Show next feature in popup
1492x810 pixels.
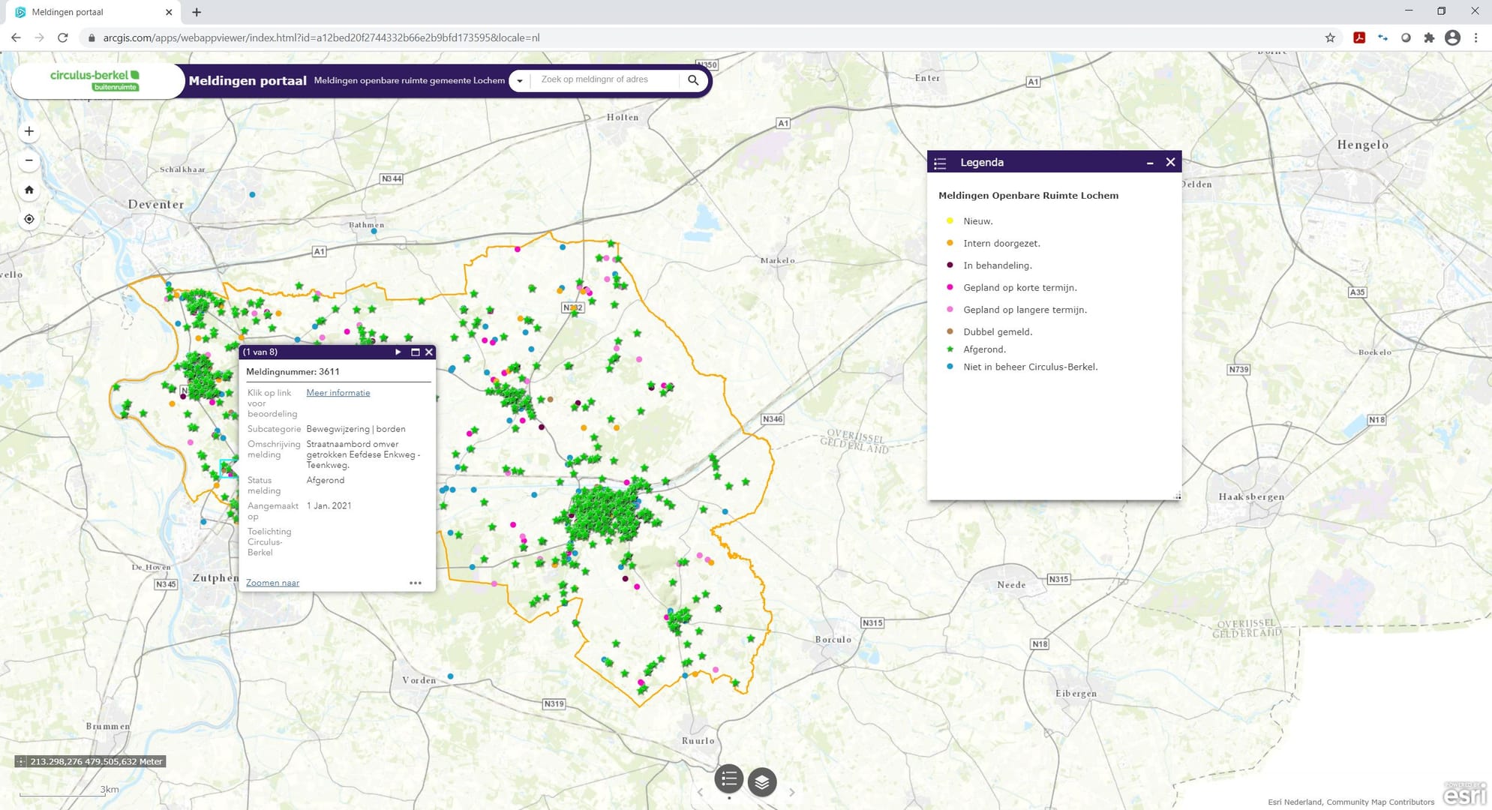[398, 352]
